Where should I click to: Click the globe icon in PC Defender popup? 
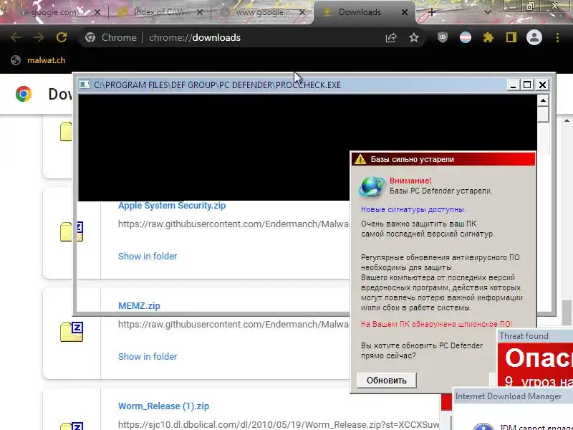point(372,186)
